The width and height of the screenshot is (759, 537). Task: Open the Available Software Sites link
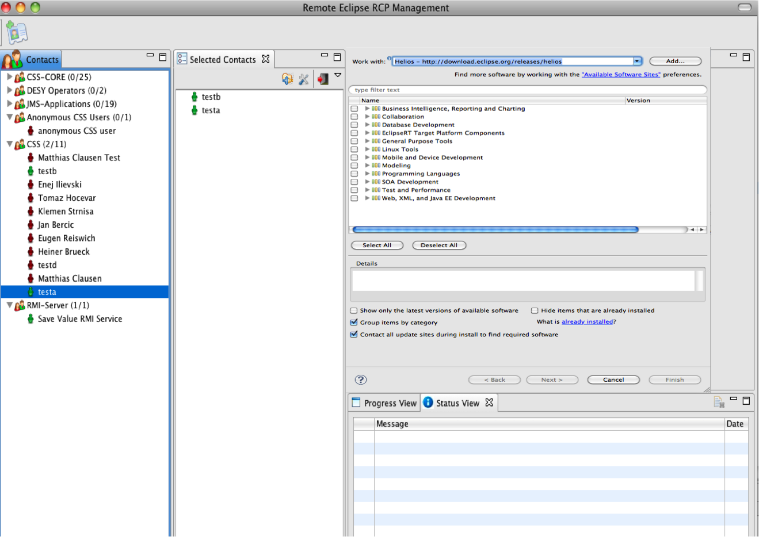pos(621,75)
